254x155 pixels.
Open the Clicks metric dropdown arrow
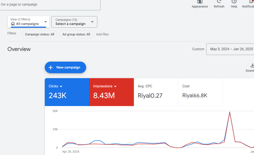(61, 86)
